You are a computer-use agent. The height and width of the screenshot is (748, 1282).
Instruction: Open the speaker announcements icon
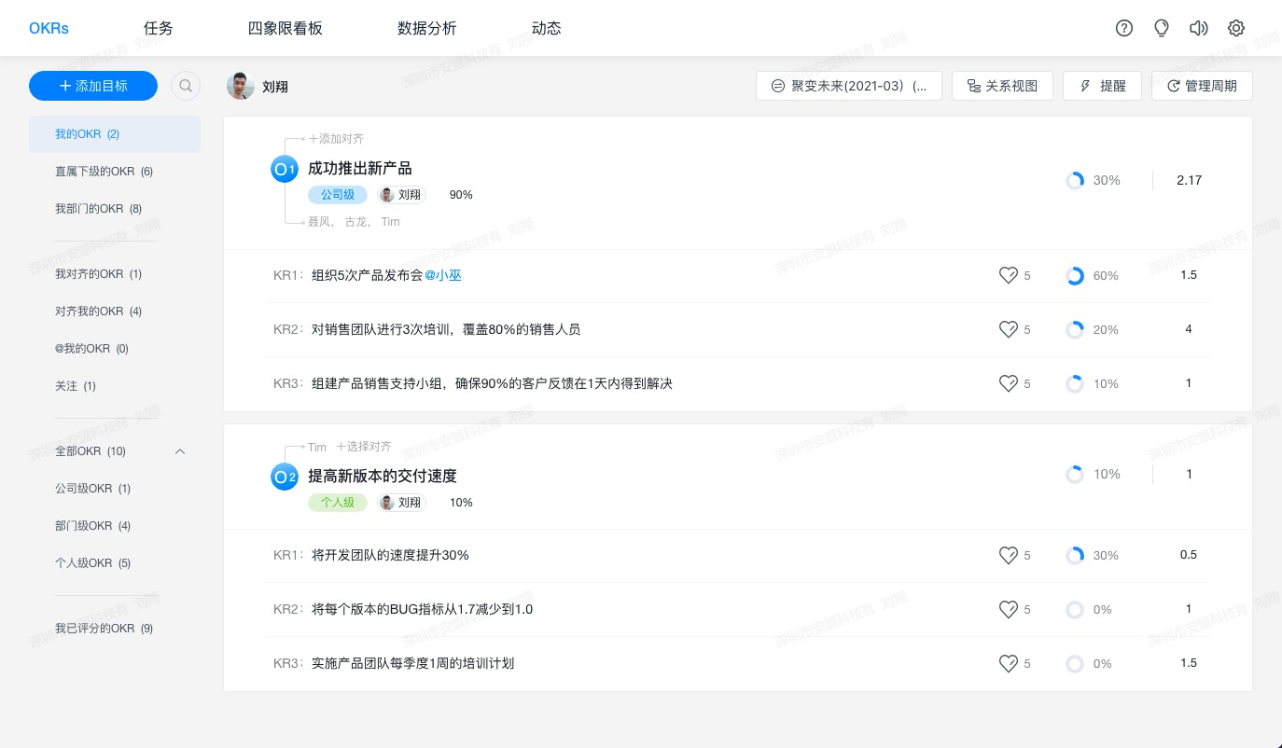1199,28
